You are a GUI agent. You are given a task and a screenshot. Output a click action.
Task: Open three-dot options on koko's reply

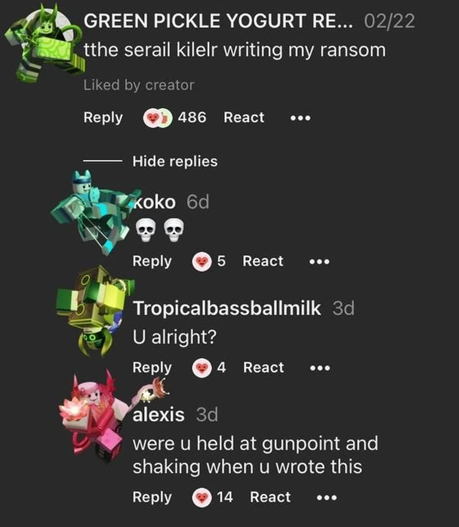[319, 261]
